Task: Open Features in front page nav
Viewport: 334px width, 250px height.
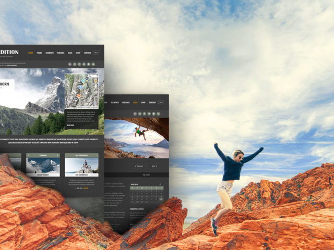Action: click(61, 53)
